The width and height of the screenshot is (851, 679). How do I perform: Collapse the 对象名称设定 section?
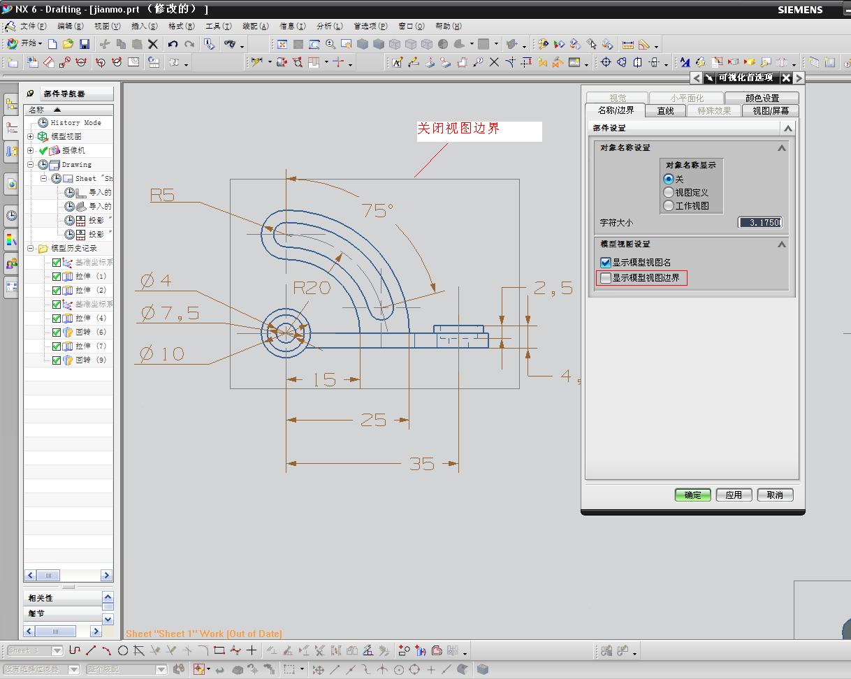pyautogui.click(x=781, y=148)
